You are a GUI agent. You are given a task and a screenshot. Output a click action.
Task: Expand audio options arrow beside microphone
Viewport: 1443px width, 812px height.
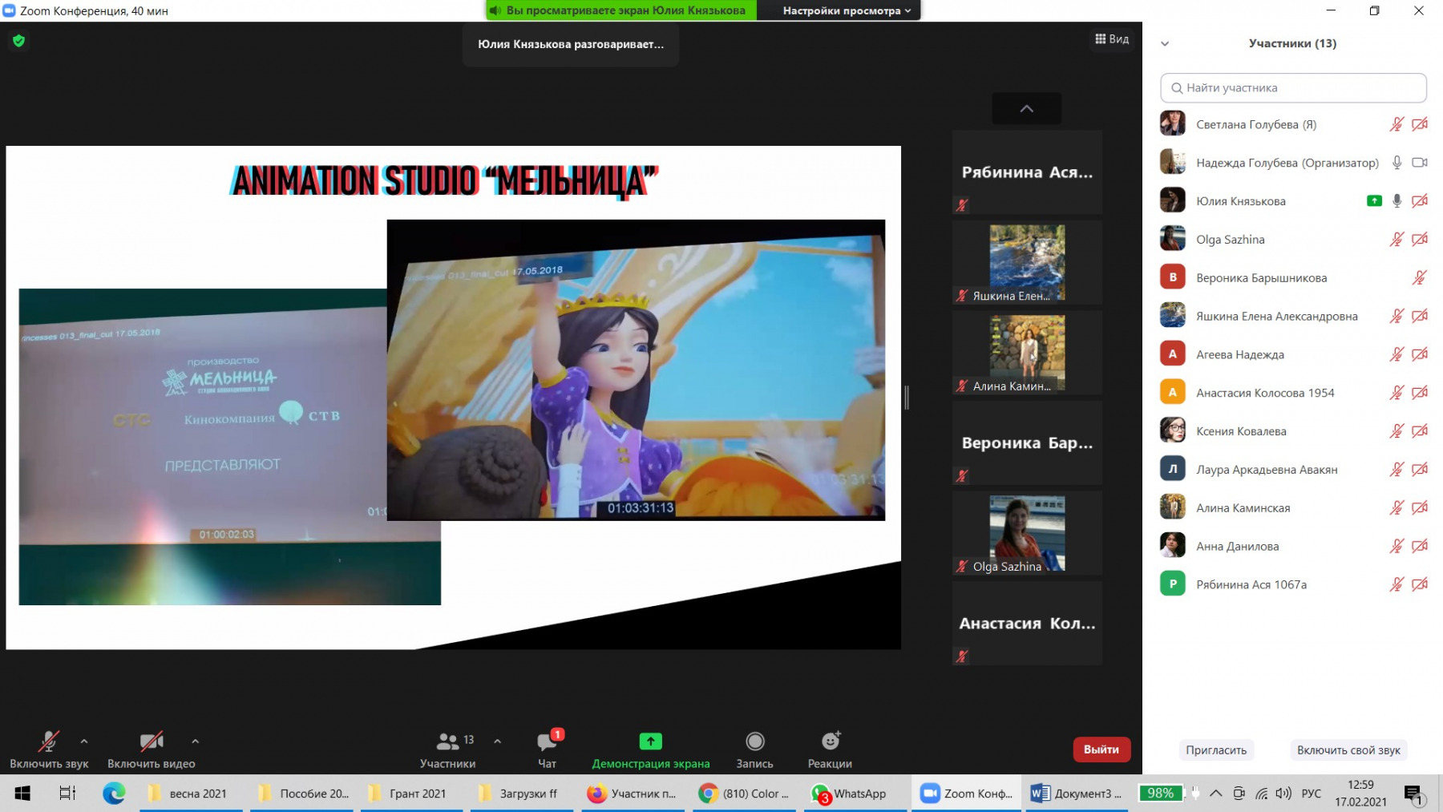pyautogui.click(x=84, y=741)
